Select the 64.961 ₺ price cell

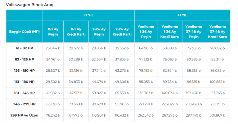[x=146, y=48]
